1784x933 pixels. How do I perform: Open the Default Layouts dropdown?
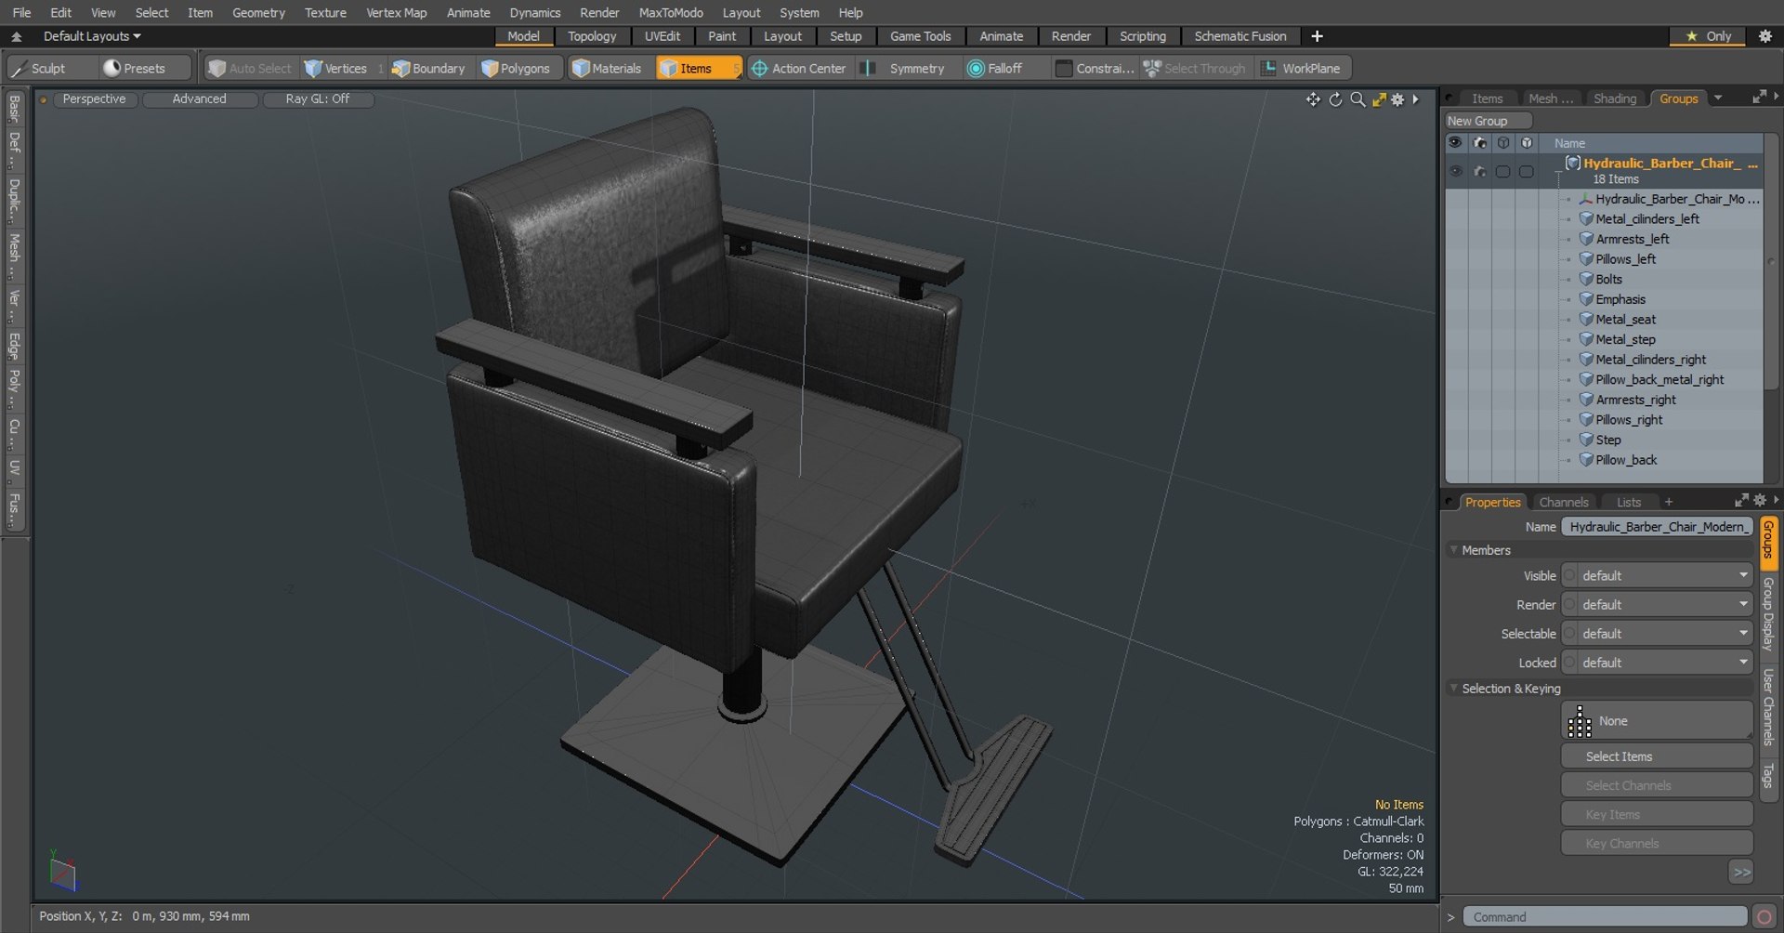(x=92, y=36)
